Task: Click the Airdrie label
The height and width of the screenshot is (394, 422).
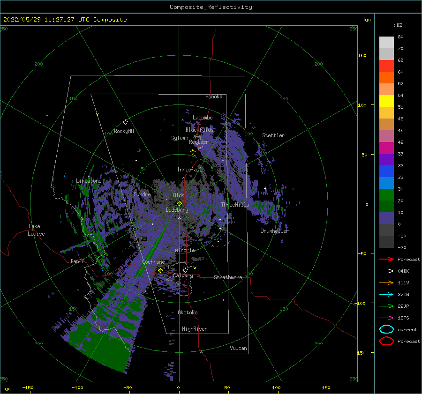Action: pos(185,250)
